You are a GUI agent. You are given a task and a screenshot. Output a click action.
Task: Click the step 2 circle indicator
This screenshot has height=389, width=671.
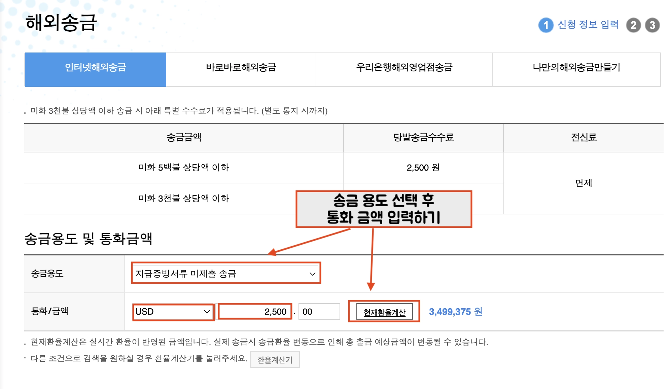point(633,25)
